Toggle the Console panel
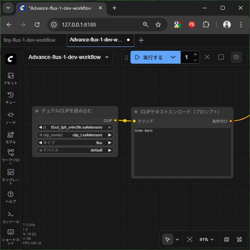 click(x=11, y=216)
